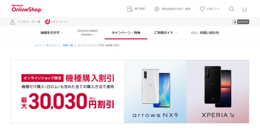Open search with the magnifying glass icon
The image size is (260, 132).
pos(232,9)
